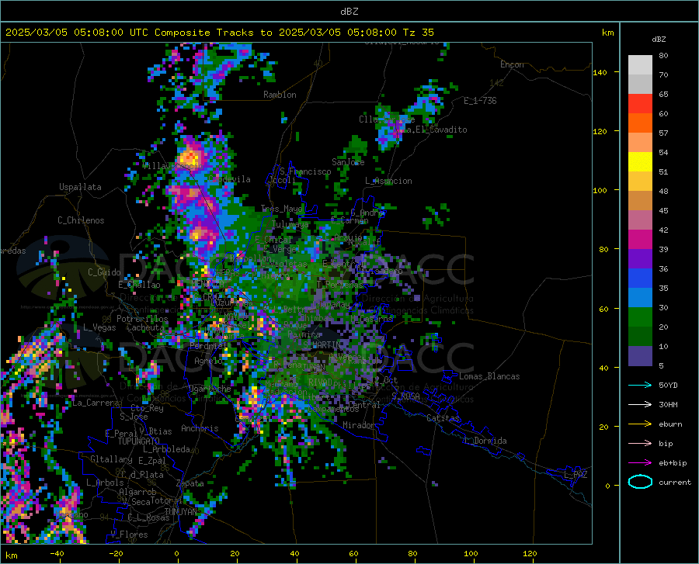Pick the orange swatch between 60 and 57
Image resolution: width=699 pixels, height=564 pixels.
(640, 123)
